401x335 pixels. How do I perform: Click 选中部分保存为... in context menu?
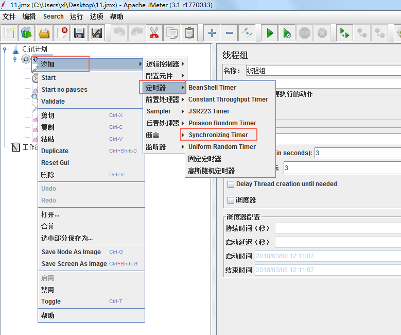[91, 238]
